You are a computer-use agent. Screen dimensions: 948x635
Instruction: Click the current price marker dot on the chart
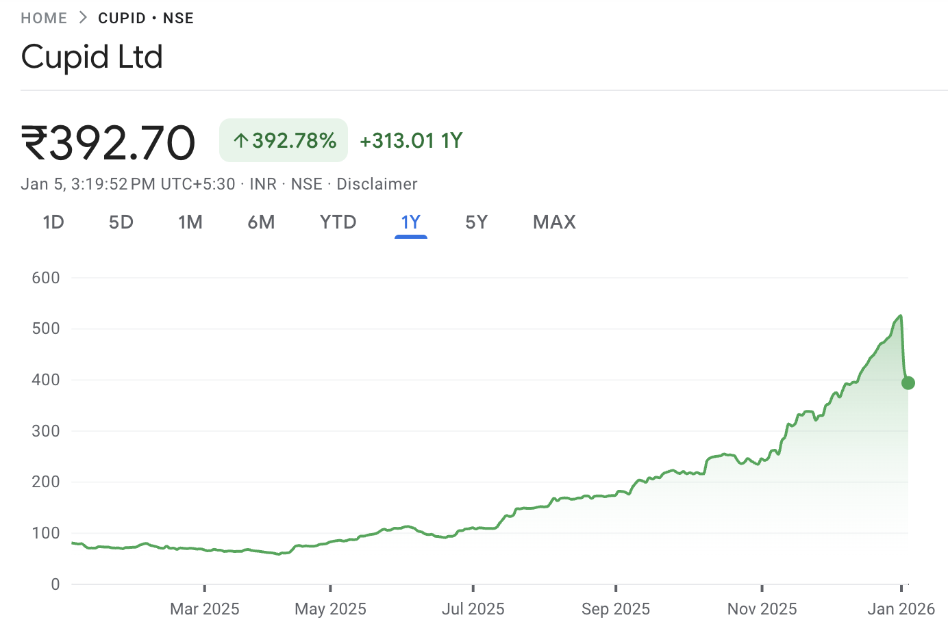click(907, 383)
